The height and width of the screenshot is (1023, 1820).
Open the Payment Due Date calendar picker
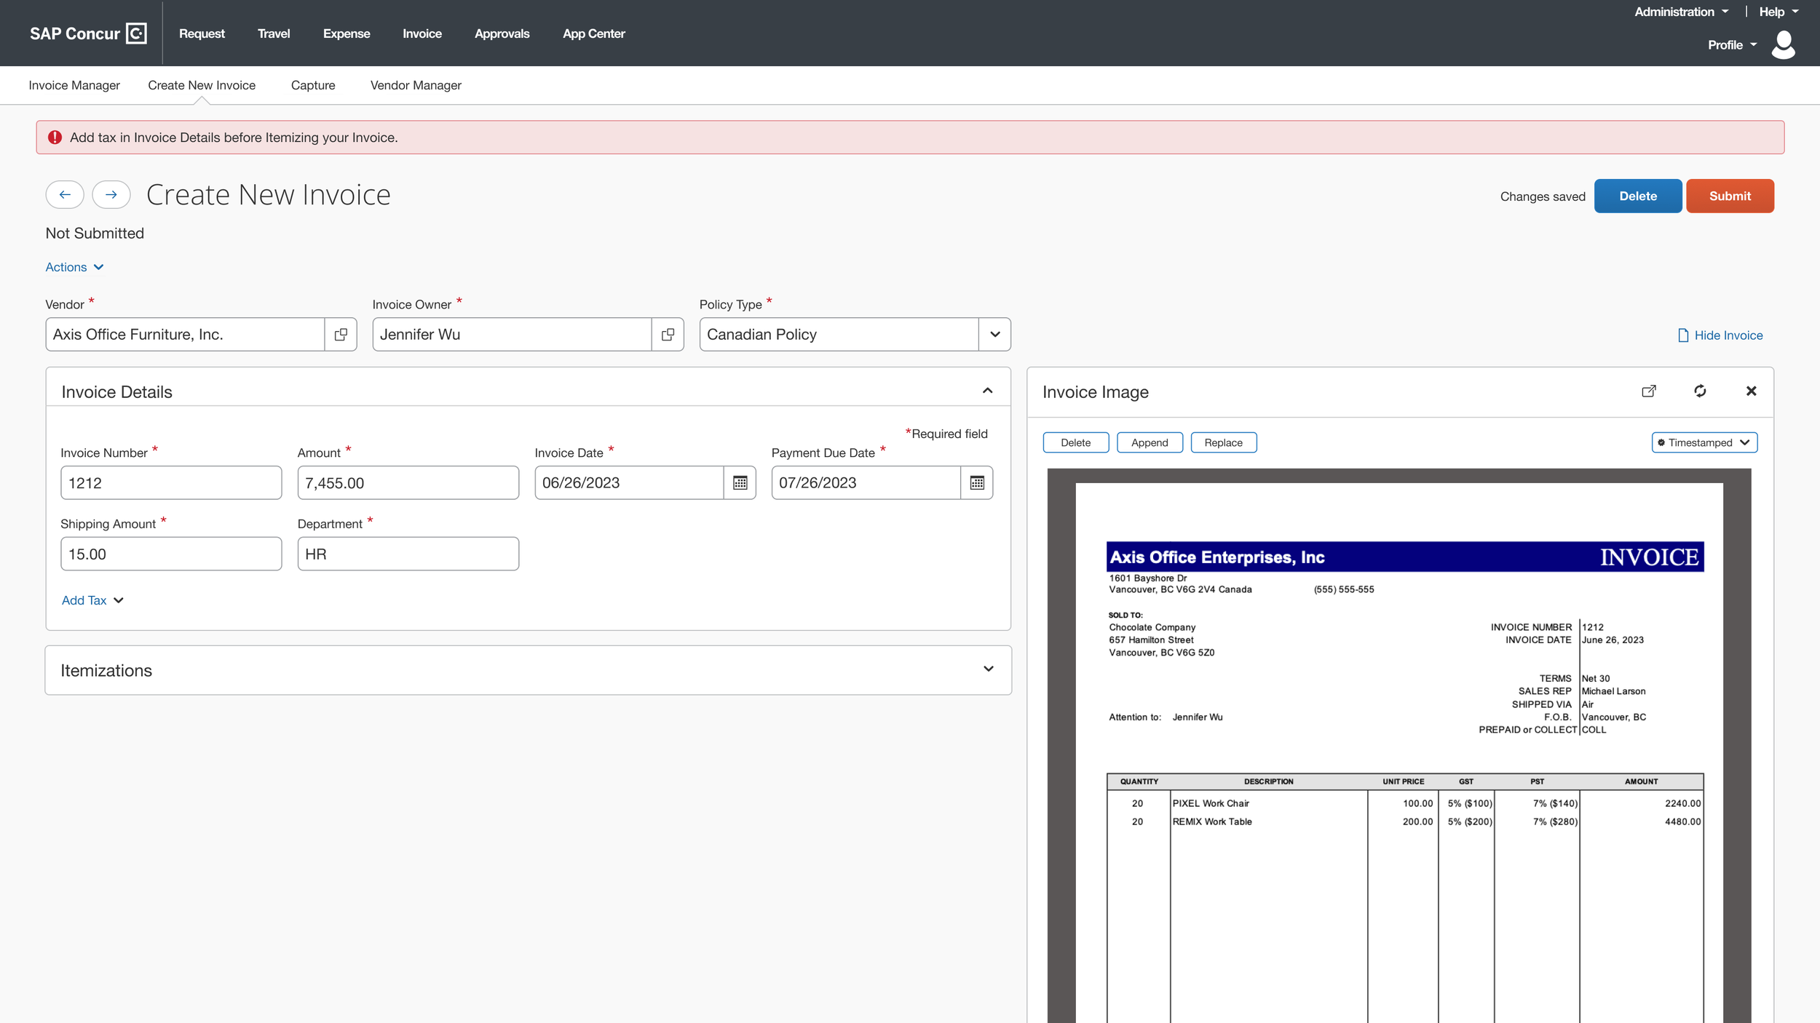tap(977, 483)
